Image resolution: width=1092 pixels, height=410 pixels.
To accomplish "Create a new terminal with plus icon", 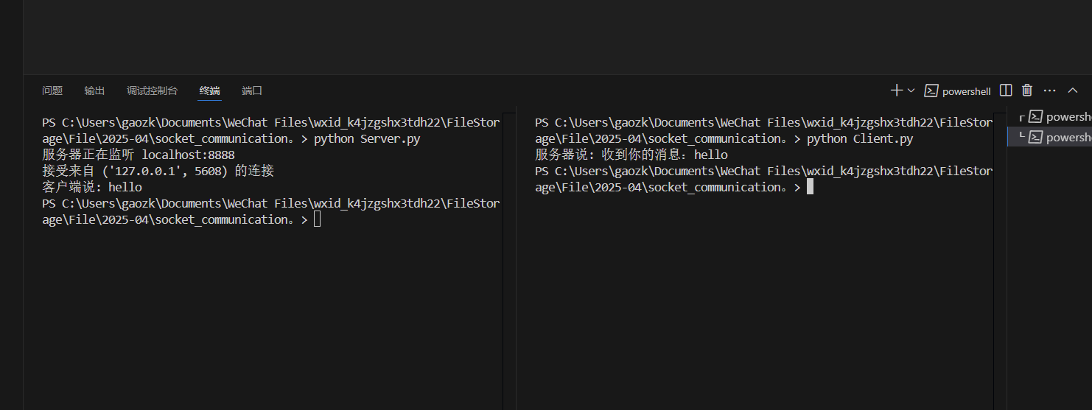I will [x=896, y=91].
